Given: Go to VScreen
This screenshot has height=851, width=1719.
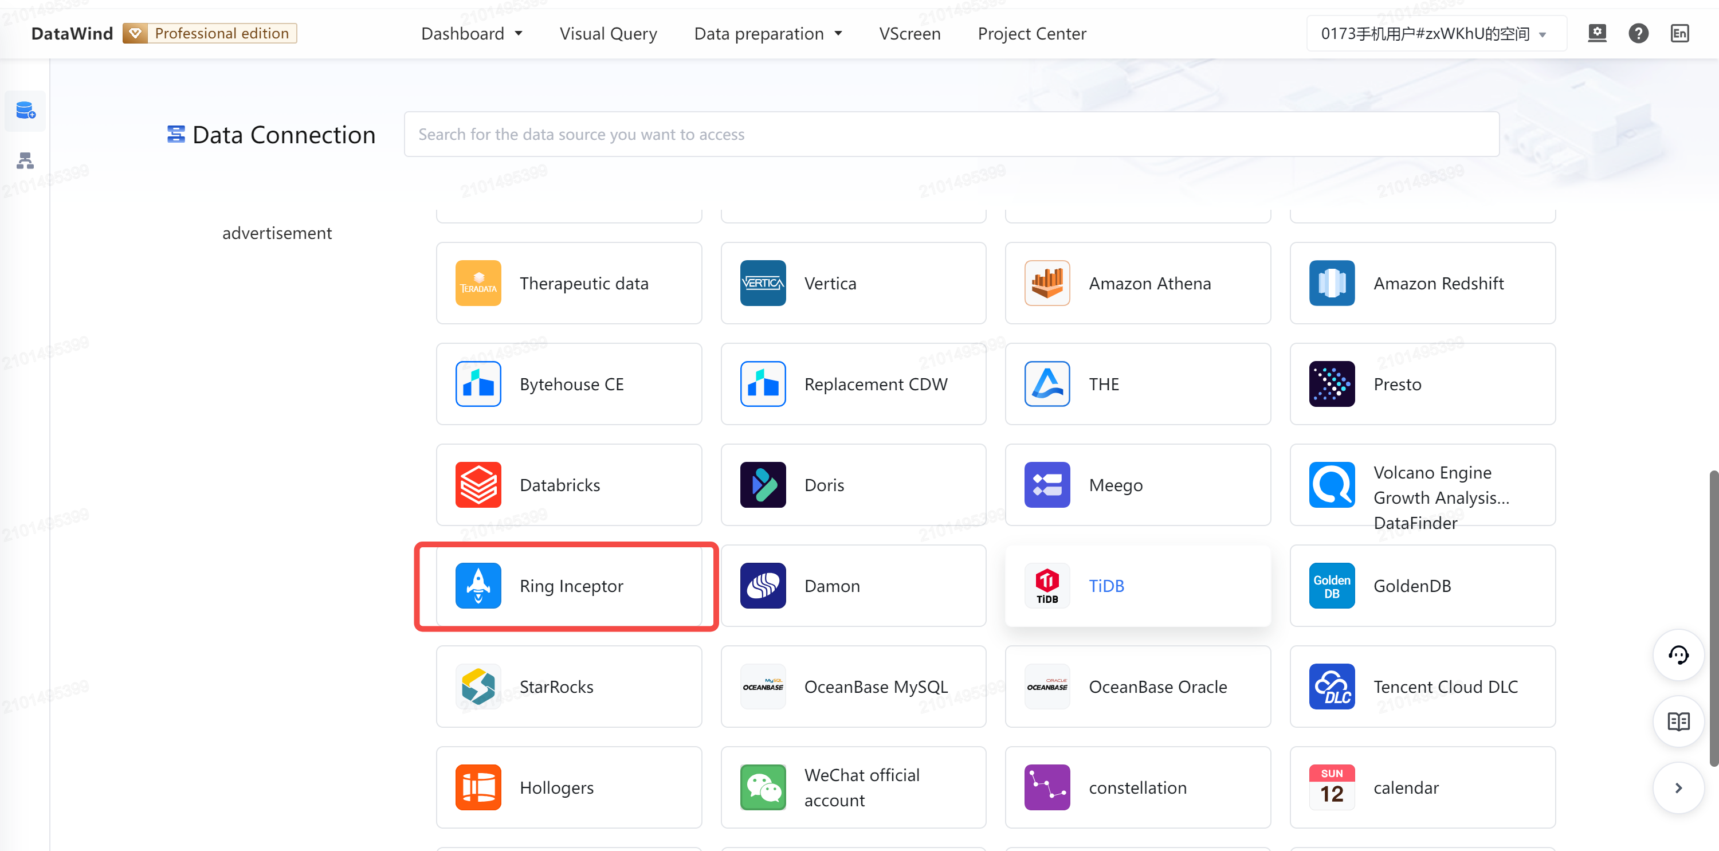Looking at the screenshot, I should (909, 33).
